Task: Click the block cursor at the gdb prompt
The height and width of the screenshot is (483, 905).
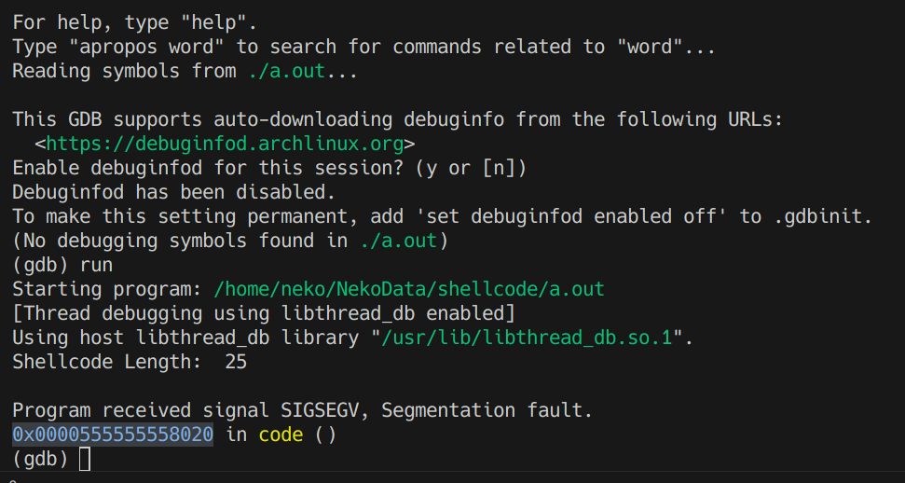Action: (x=85, y=459)
